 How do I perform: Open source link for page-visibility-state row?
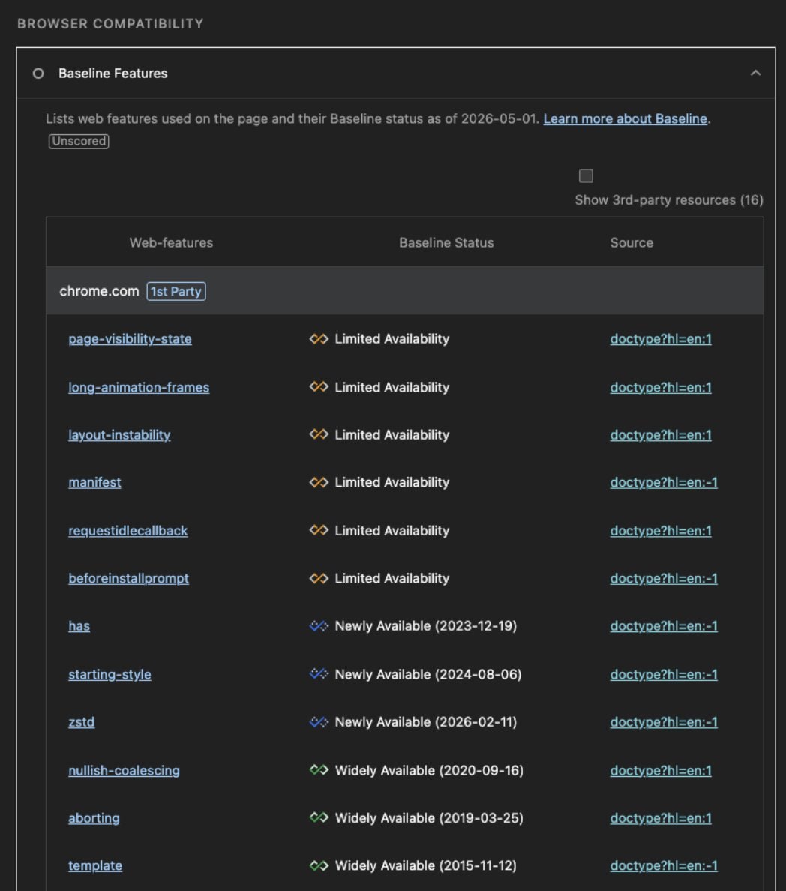661,339
